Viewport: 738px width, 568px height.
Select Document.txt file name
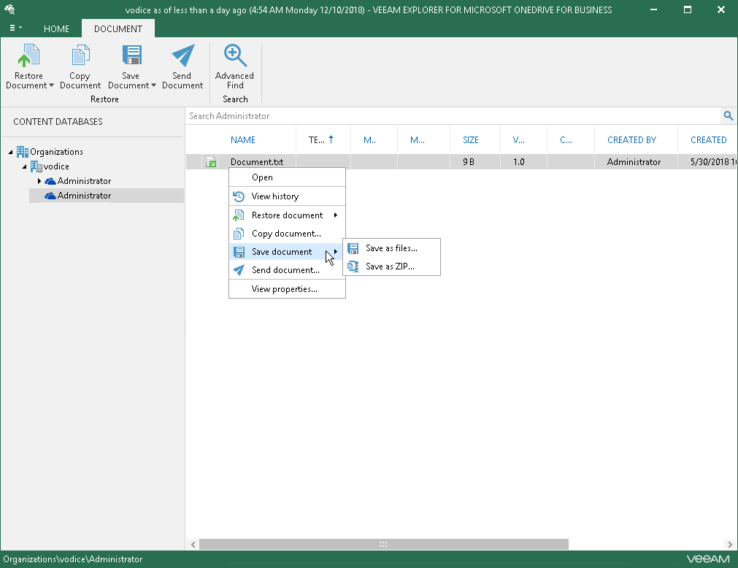point(257,162)
